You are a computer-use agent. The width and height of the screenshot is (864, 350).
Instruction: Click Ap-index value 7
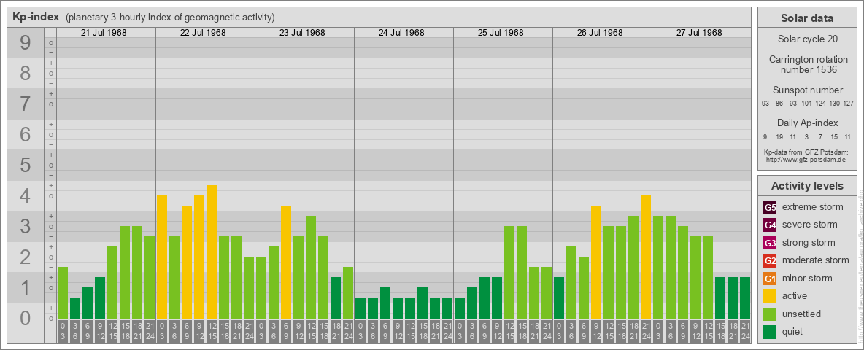click(820, 136)
